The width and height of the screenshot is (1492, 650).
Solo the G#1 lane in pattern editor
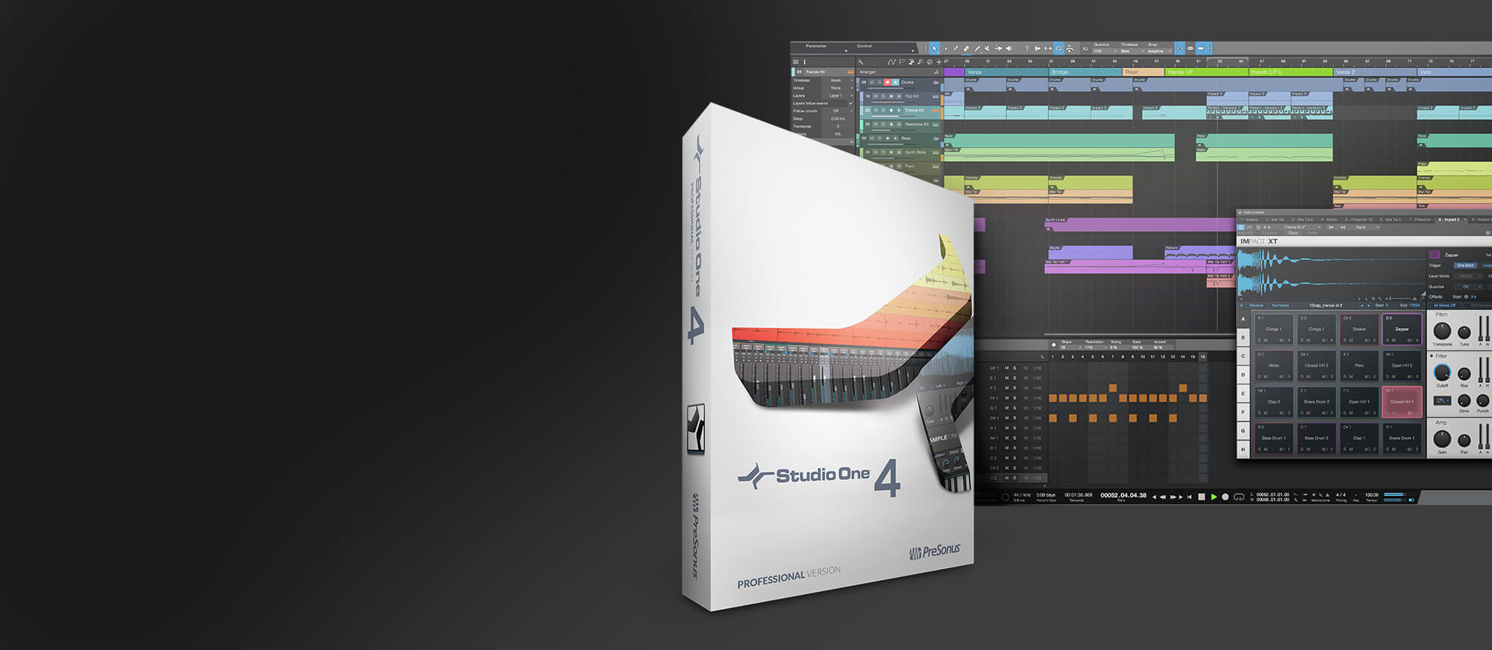1015,418
